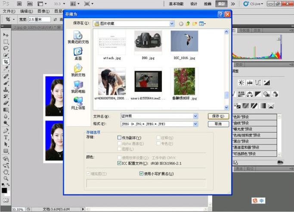Click the foreground black color swatch
294x212 pixels.
[4, 190]
